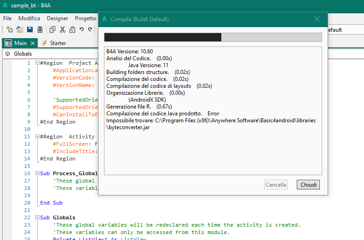364x240 pixels.
Task: Click '(AndroidX SDK)' log line
Action: (147, 100)
